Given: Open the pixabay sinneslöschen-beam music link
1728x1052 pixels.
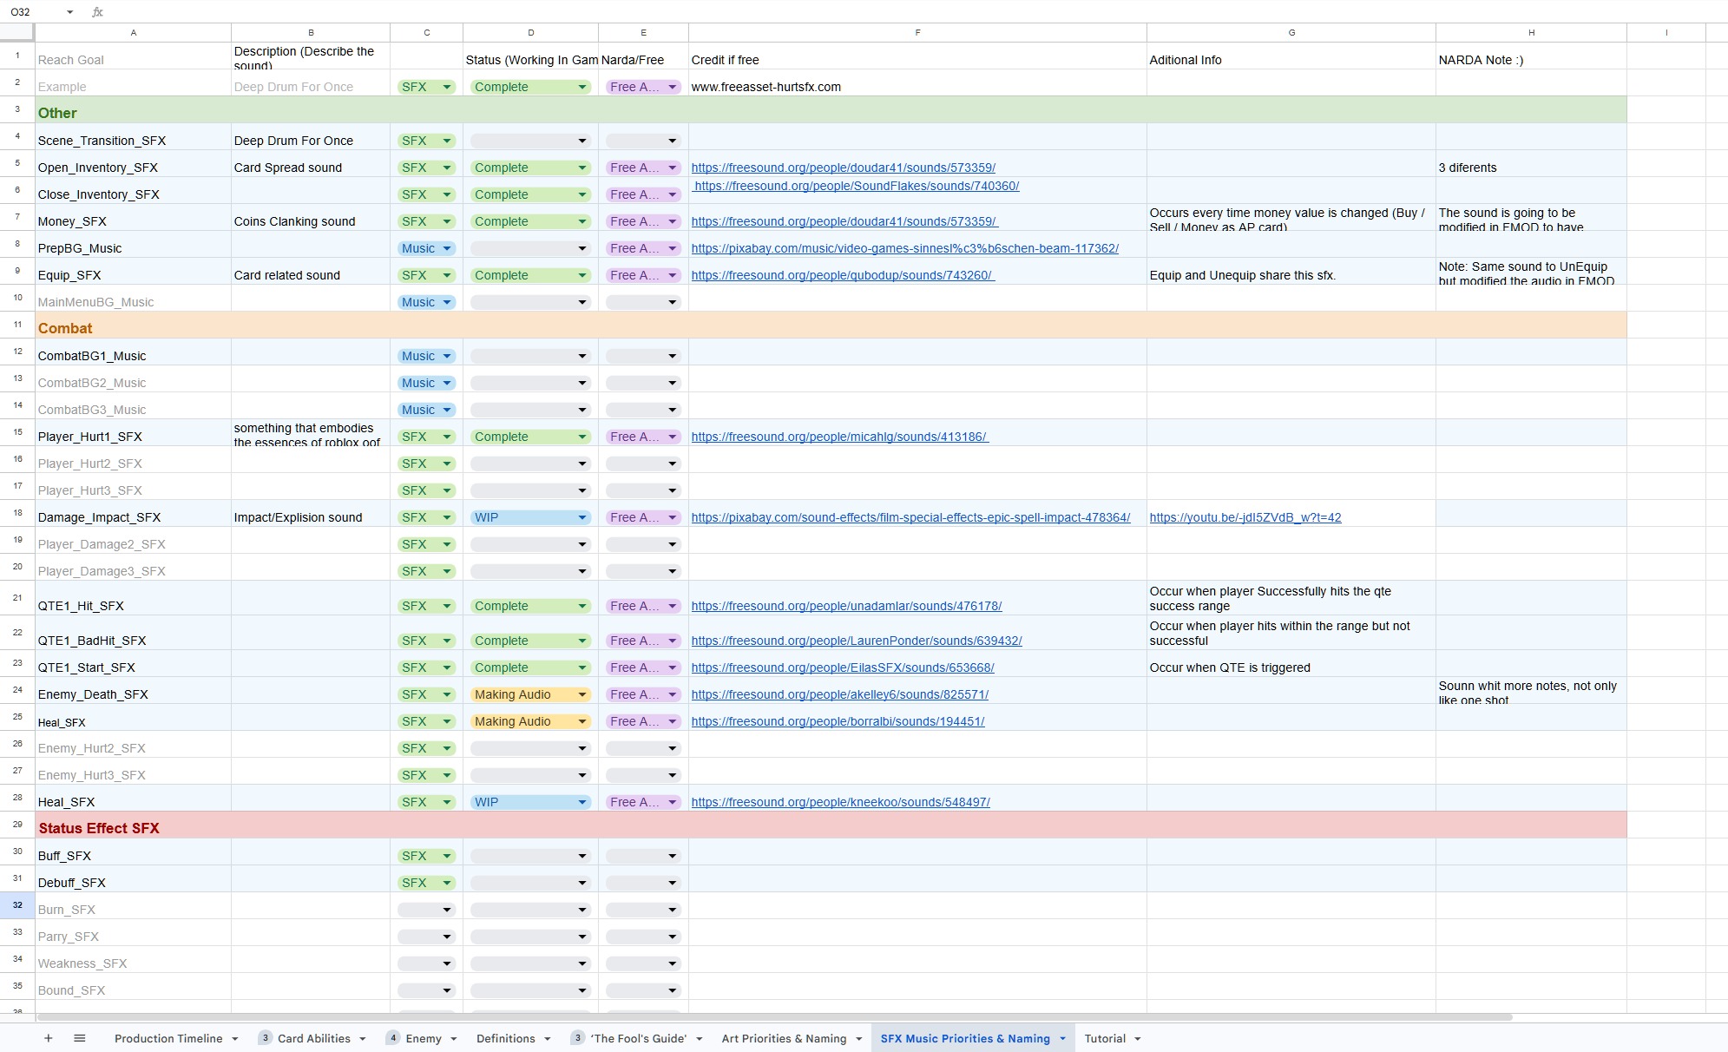Looking at the screenshot, I should 905,248.
